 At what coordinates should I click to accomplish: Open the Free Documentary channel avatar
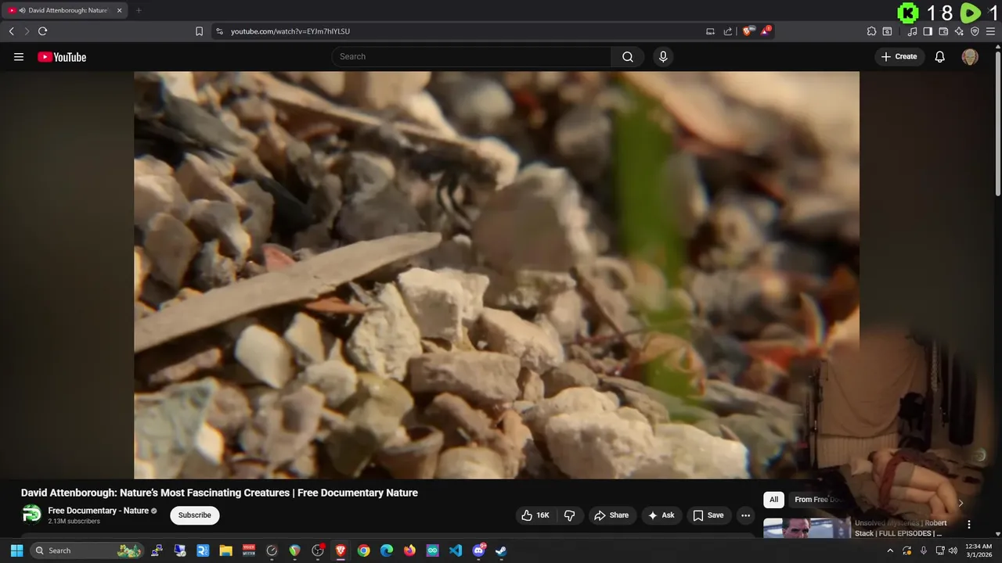pos(31,514)
